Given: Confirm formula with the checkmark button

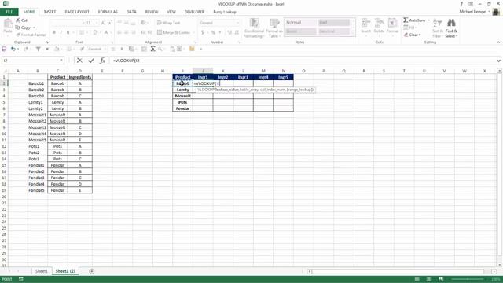Looking at the screenshot, I should [x=91, y=61].
